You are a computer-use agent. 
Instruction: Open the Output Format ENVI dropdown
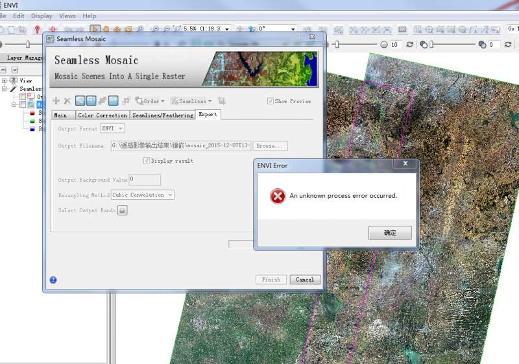click(112, 128)
